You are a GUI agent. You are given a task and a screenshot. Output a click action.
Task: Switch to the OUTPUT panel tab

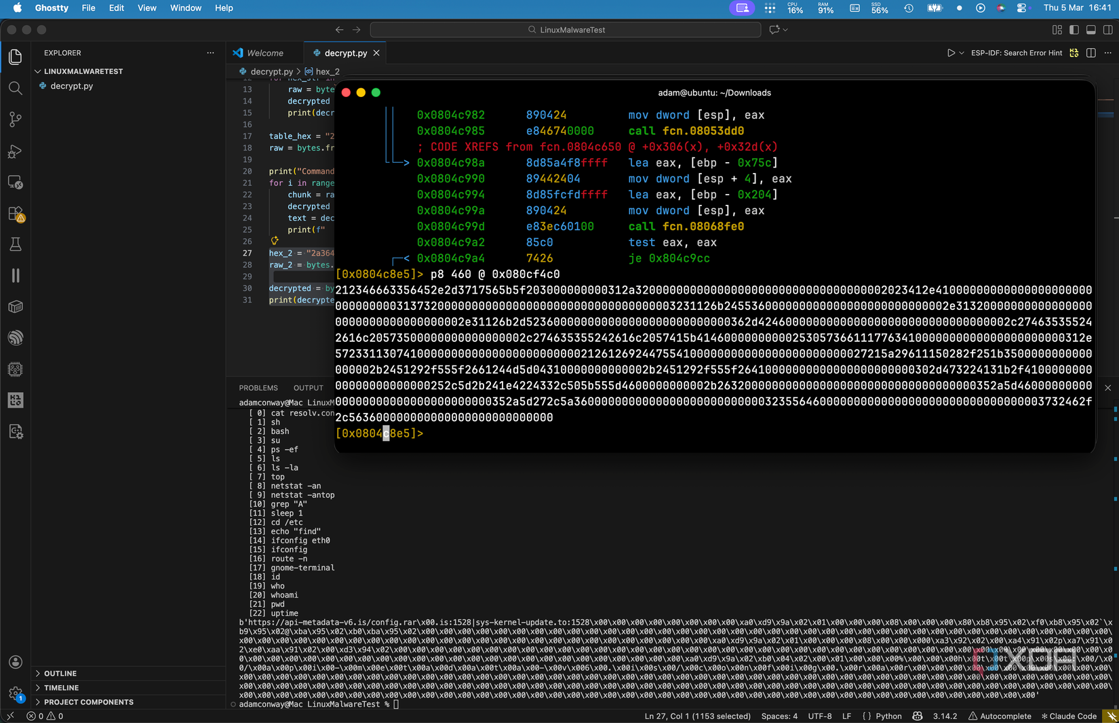click(308, 387)
